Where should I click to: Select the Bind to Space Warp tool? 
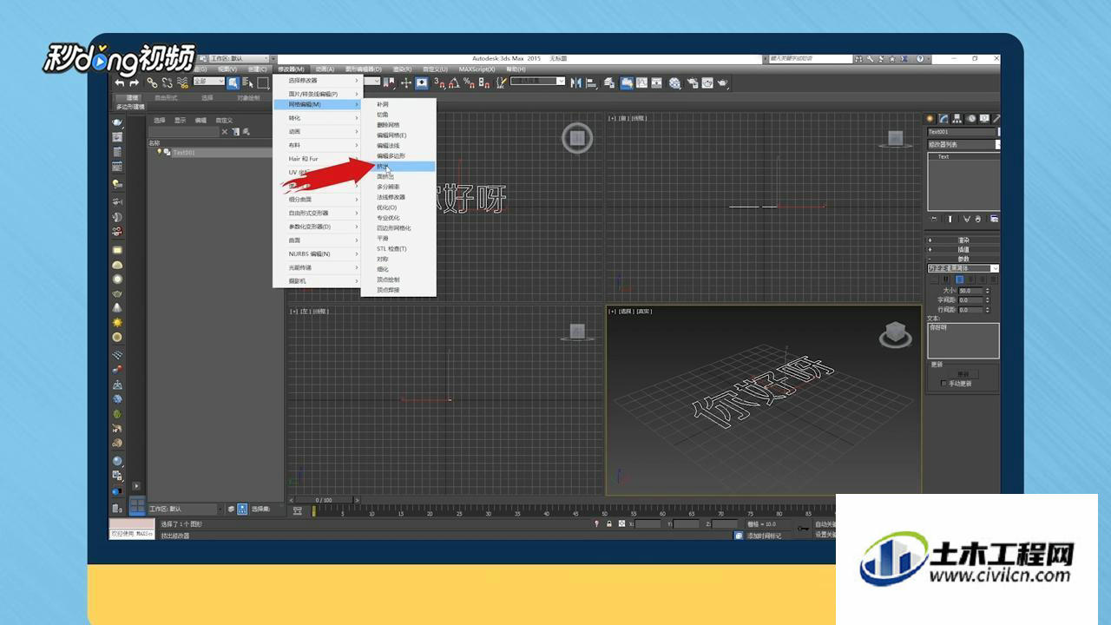[x=182, y=82]
